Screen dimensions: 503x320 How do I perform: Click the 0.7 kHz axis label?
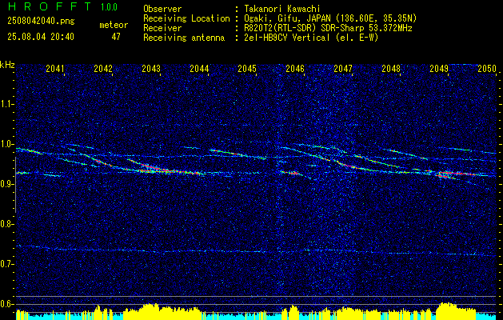point(6,264)
